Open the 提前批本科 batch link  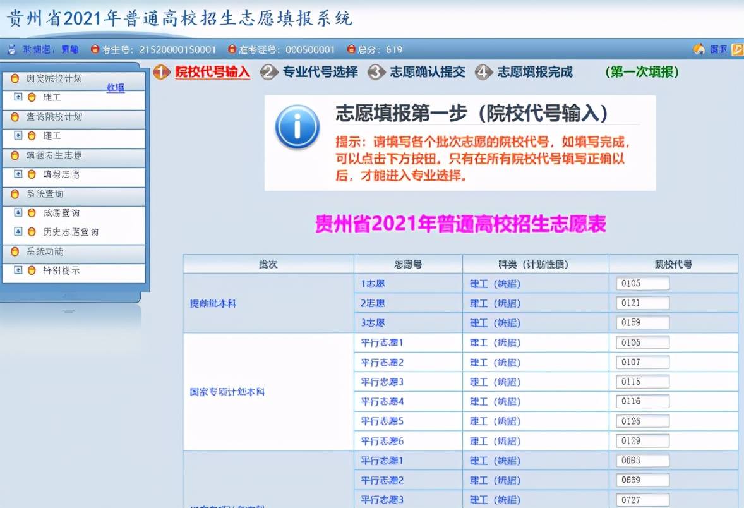click(x=213, y=304)
